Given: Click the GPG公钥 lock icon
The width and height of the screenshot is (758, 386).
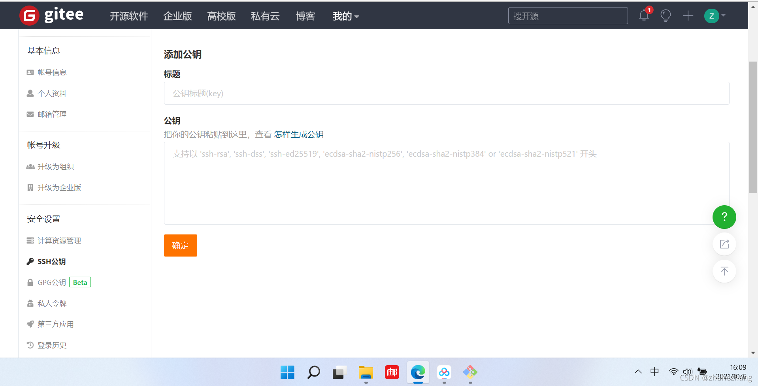Looking at the screenshot, I should click(30, 282).
